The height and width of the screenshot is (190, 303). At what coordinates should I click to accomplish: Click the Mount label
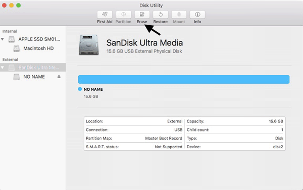pyautogui.click(x=179, y=22)
